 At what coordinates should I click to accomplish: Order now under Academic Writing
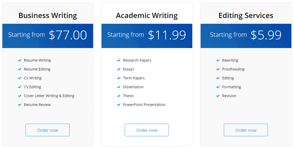pos(147,130)
